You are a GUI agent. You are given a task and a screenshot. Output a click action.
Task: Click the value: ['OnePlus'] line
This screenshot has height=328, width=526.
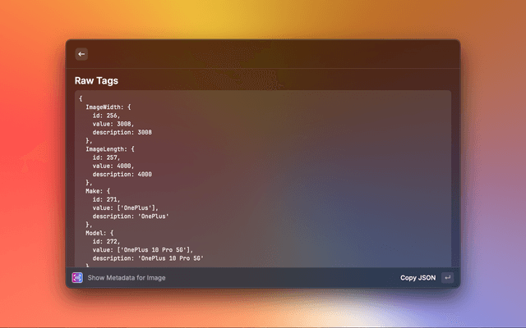point(126,207)
